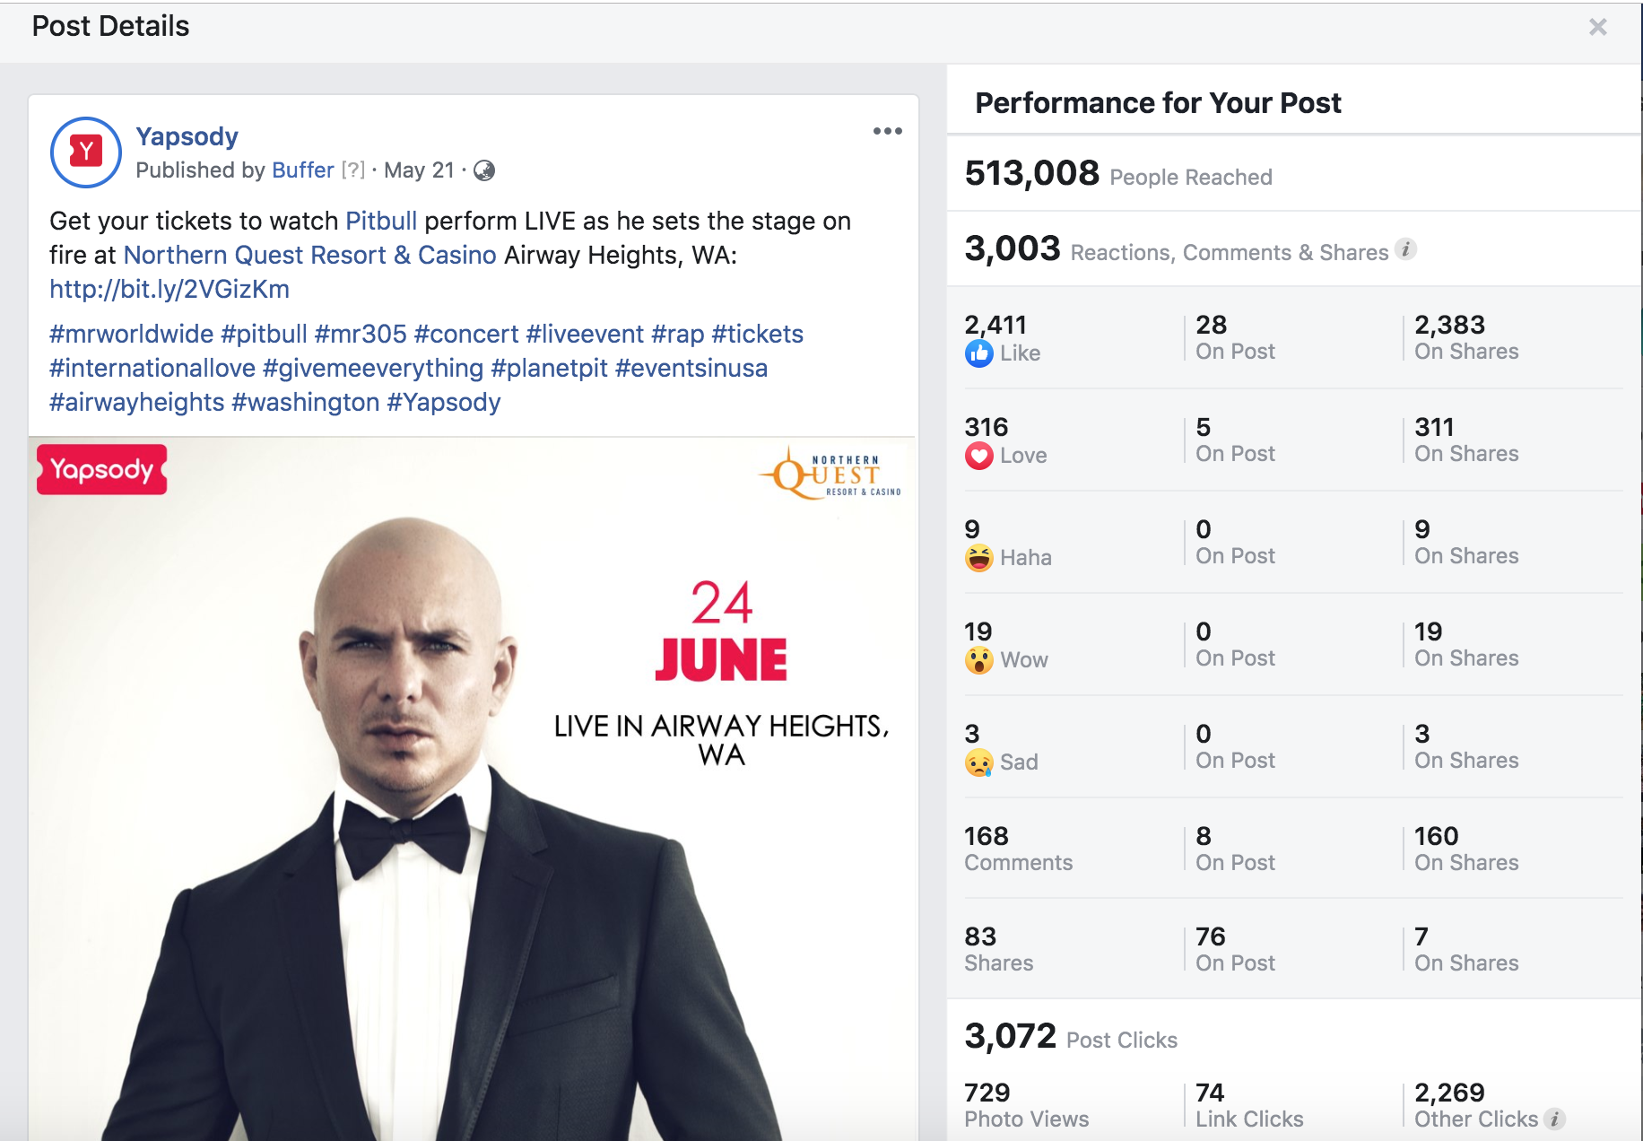Click the Love heart reaction icon
The image size is (1643, 1141).
coord(979,456)
